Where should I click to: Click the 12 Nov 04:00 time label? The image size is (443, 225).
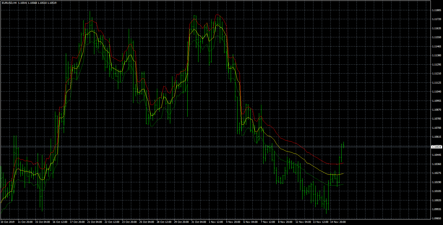click(x=303, y=222)
